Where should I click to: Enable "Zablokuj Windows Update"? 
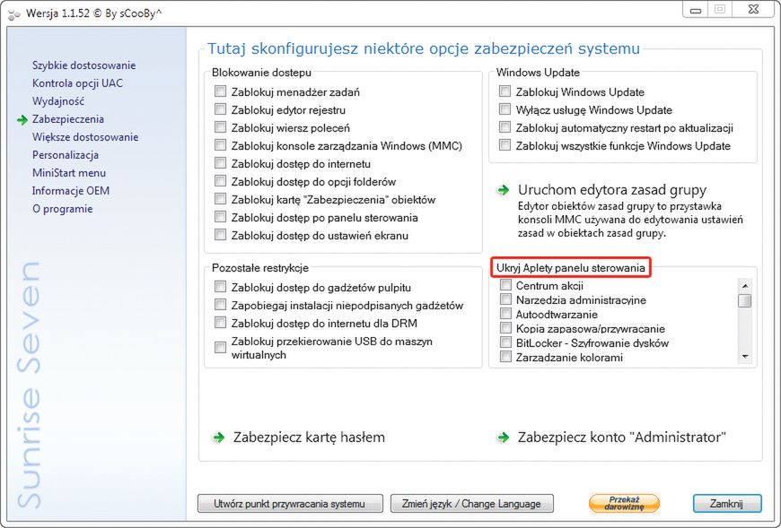505,91
